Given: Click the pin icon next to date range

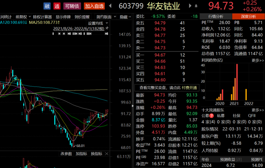Looking at the screenshot, I should 107,28.
